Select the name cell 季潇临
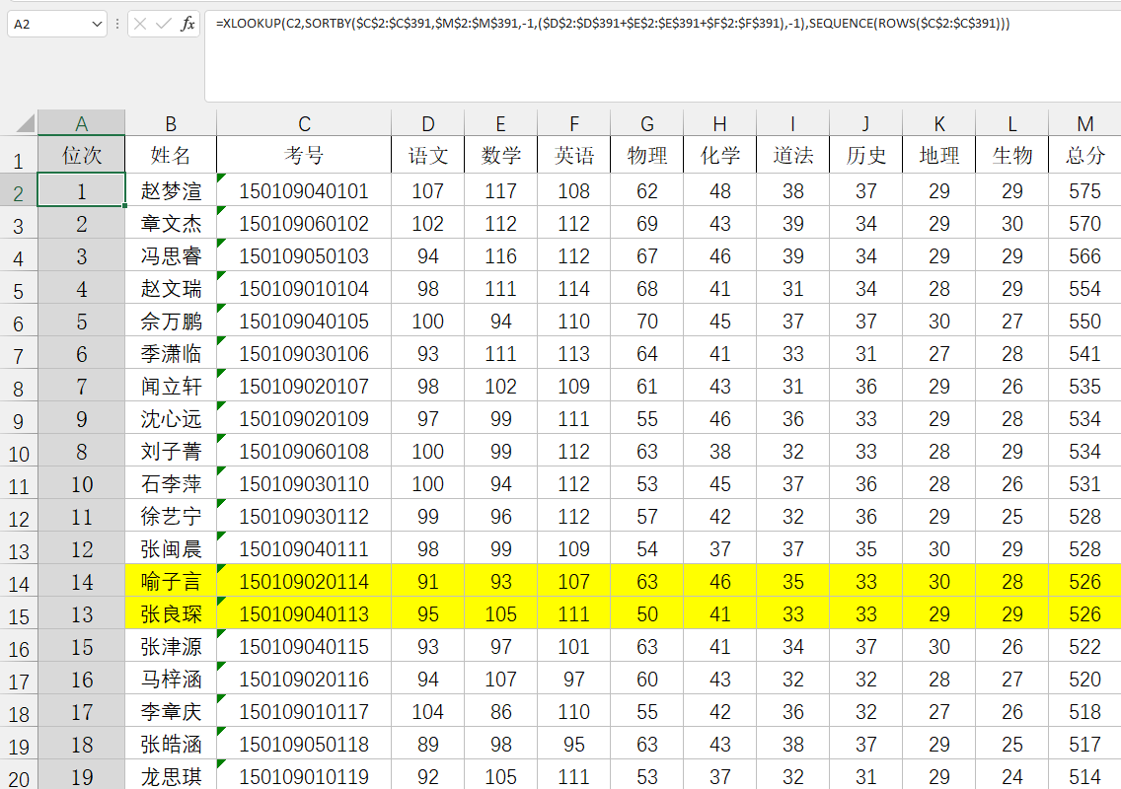The width and height of the screenshot is (1121, 789). 171,354
